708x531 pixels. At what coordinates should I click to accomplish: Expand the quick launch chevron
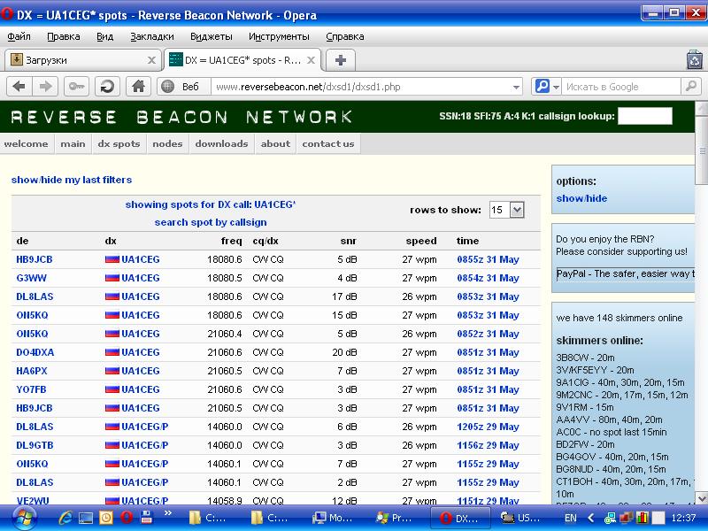coord(168,513)
